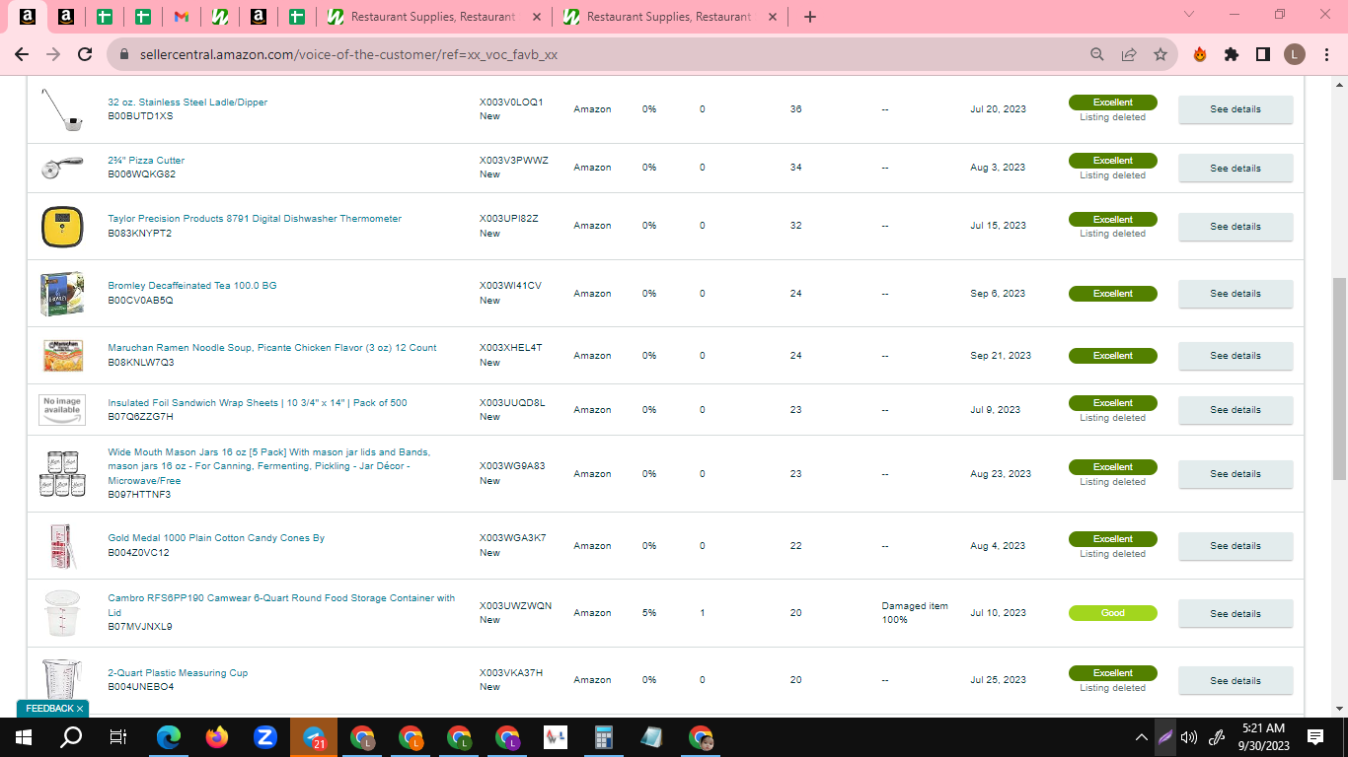Click the Cambro container thumbnail

click(x=62, y=613)
